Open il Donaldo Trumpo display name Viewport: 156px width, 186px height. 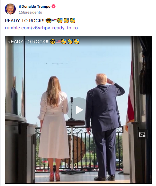(x=34, y=6)
